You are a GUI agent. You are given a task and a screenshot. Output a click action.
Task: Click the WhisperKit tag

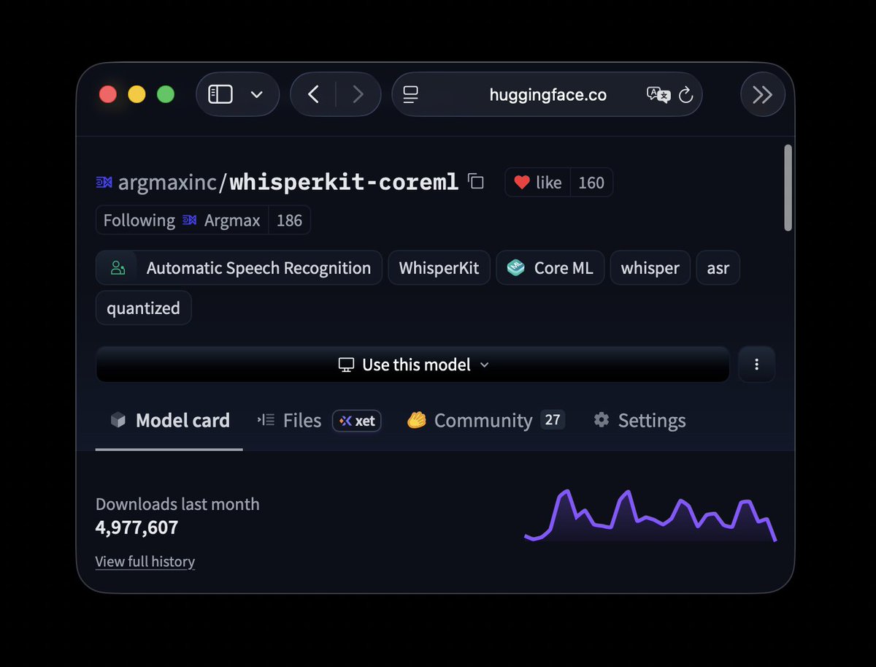[x=439, y=267]
